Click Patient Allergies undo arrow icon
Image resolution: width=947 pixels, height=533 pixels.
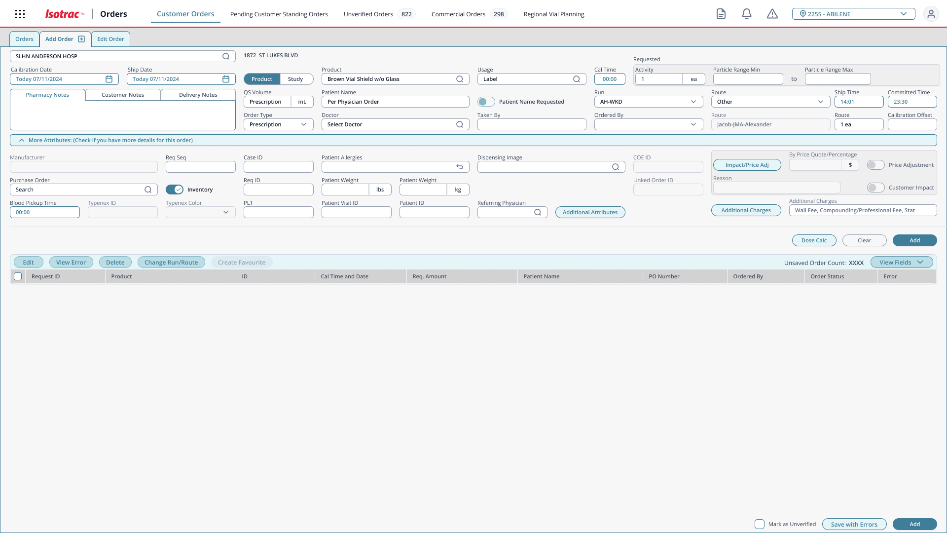(460, 167)
